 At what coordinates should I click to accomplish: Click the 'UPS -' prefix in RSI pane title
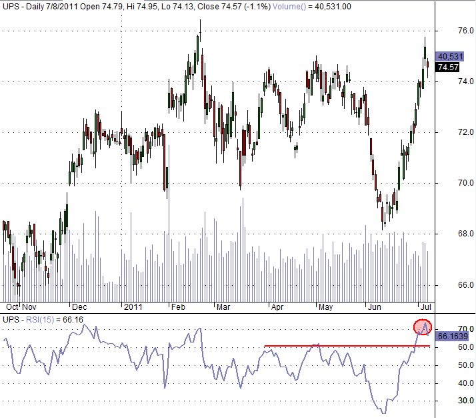[13, 320]
